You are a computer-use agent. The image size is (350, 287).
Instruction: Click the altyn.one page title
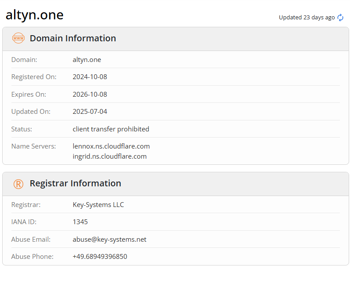point(35,15)
